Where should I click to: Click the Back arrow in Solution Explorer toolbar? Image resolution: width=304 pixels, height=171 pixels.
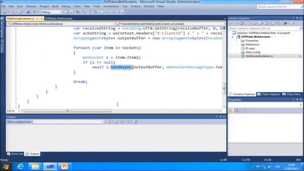point(231,23)
